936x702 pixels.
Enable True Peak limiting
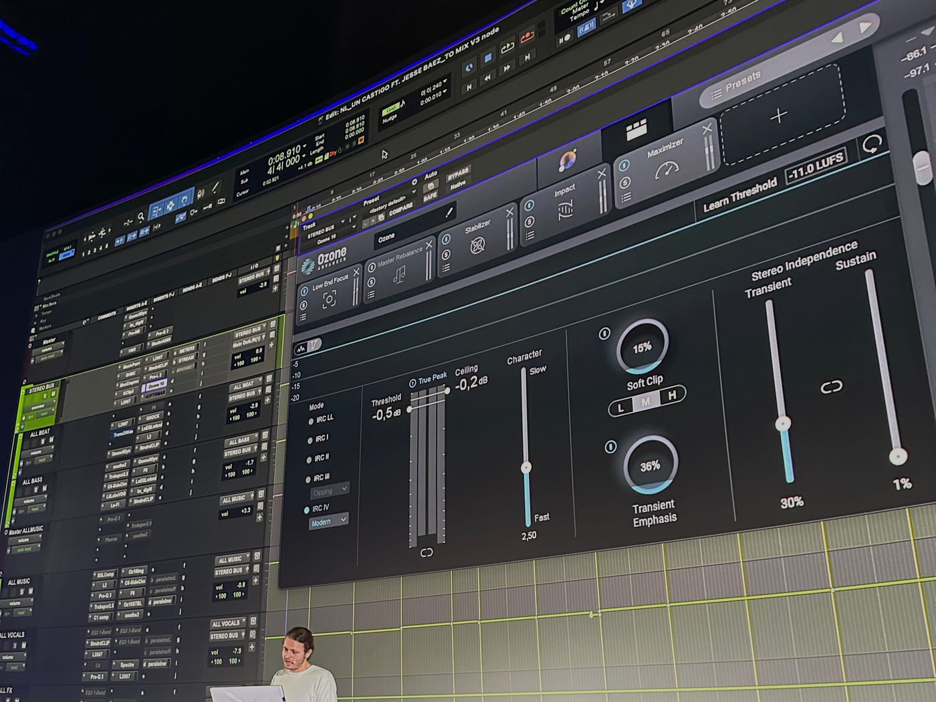(x=413, y=383)
